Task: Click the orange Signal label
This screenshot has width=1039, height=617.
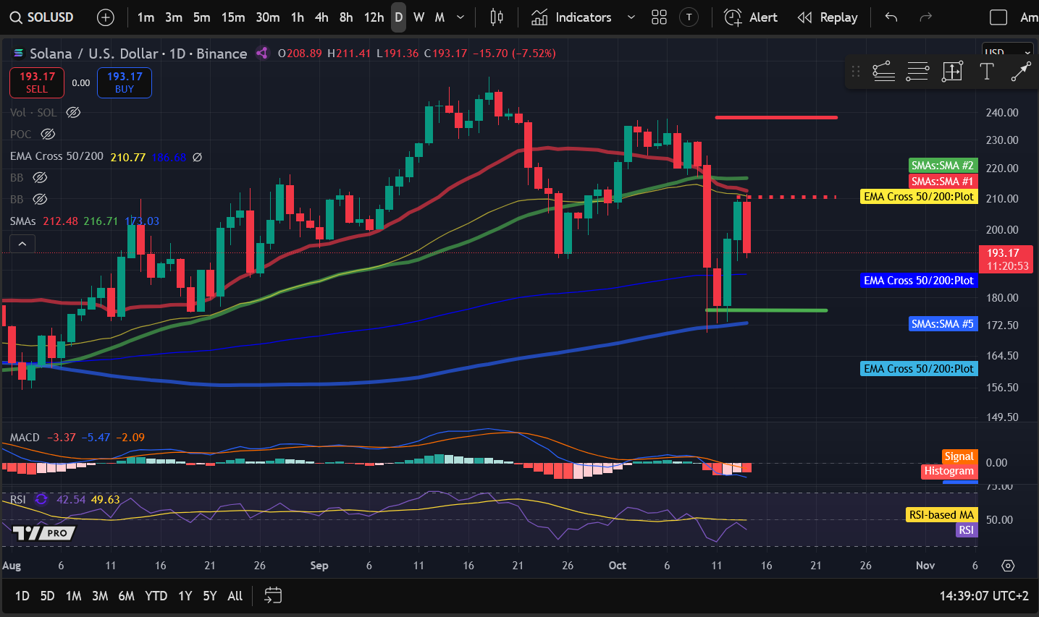Action: (959, 456)
